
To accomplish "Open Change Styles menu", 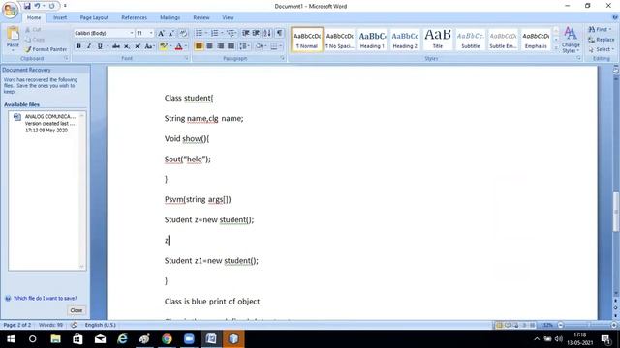I will (571, 40).
